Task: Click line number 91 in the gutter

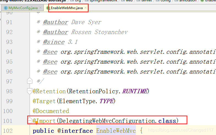Action: click(9, 22)
